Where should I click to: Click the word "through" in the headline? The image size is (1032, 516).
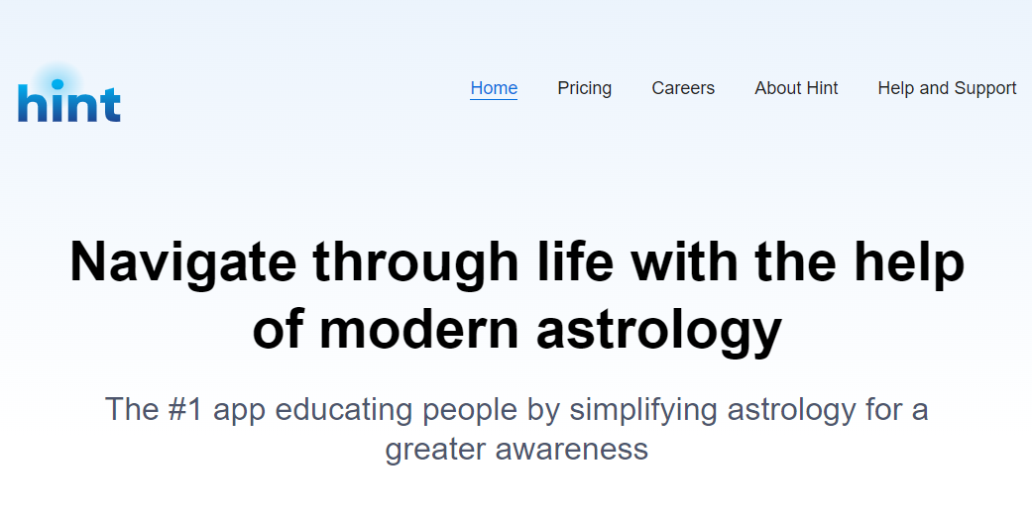(415, 262)
